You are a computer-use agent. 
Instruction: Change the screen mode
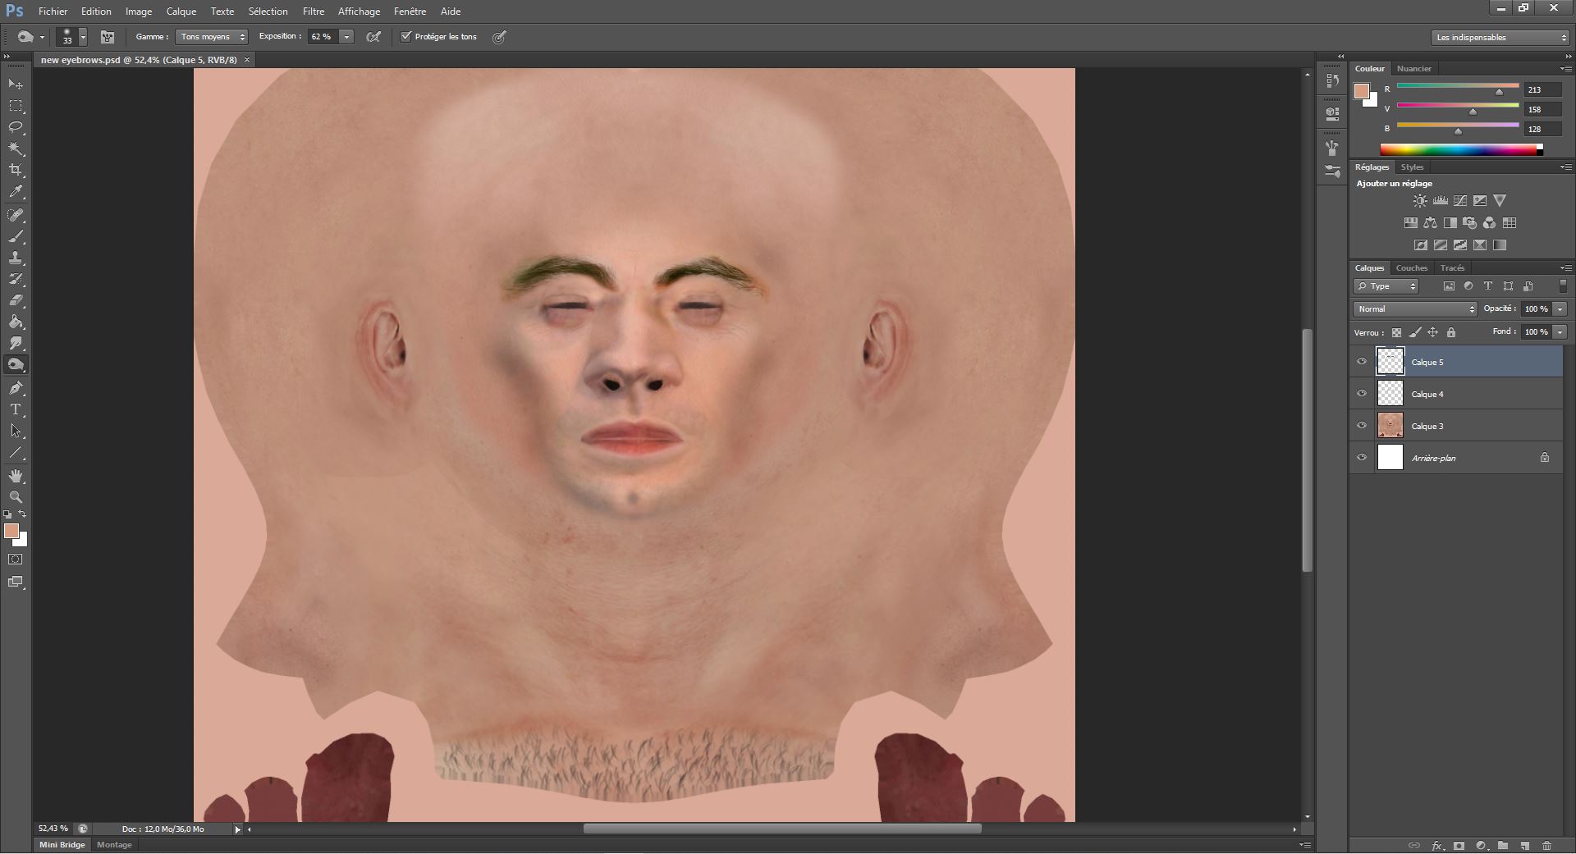(16, 582)
